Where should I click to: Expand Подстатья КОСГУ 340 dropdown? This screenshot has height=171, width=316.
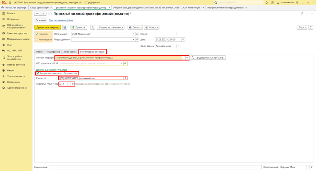pyautogui.click(x=69, y=84)
